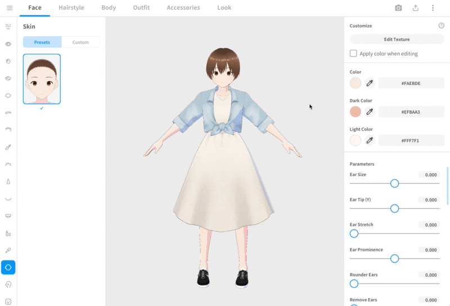Click the export upload icon
Screen dimensions: 450x306
click(x=416, y=8)
